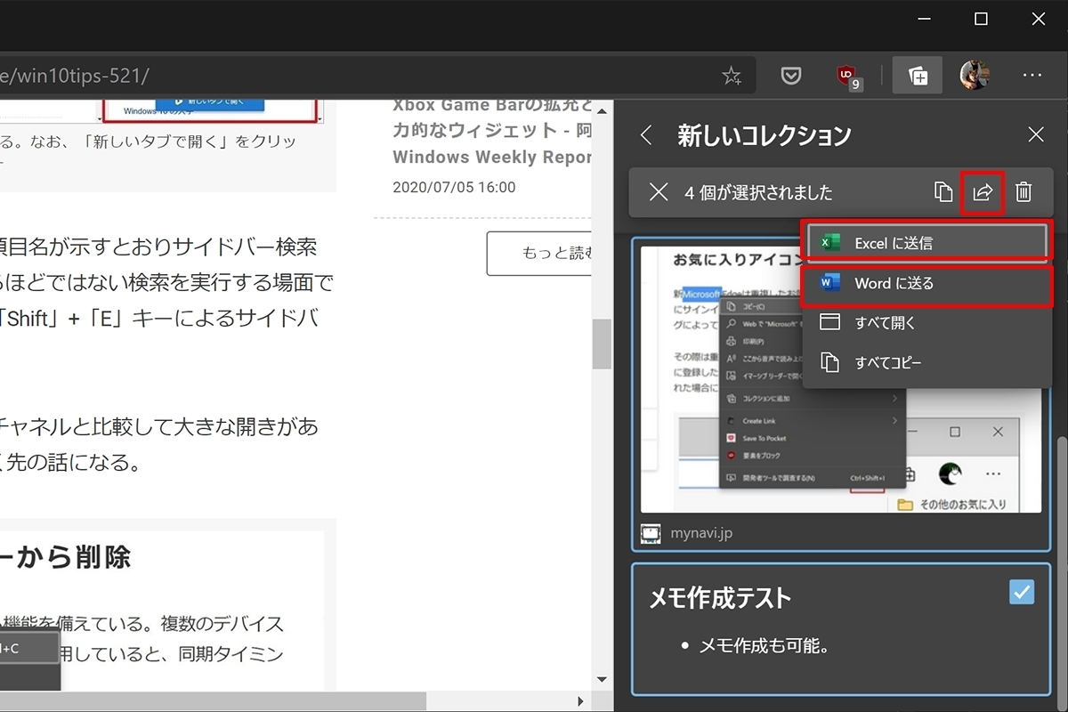This screenshot has height=712, width=1068.
Task: Open the uBlock Origin extension icon
Action: pyautogui.click(x=848, y=77)
